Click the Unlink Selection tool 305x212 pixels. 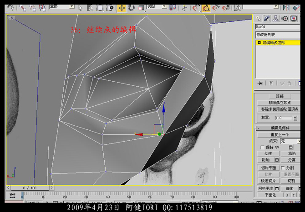tap(32, 8)
